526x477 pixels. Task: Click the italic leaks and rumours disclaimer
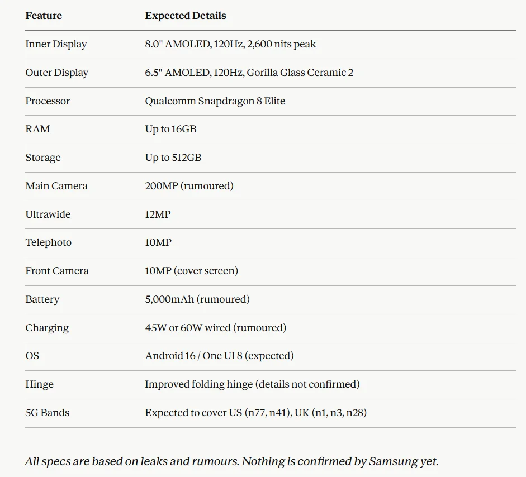click(231, 461)
